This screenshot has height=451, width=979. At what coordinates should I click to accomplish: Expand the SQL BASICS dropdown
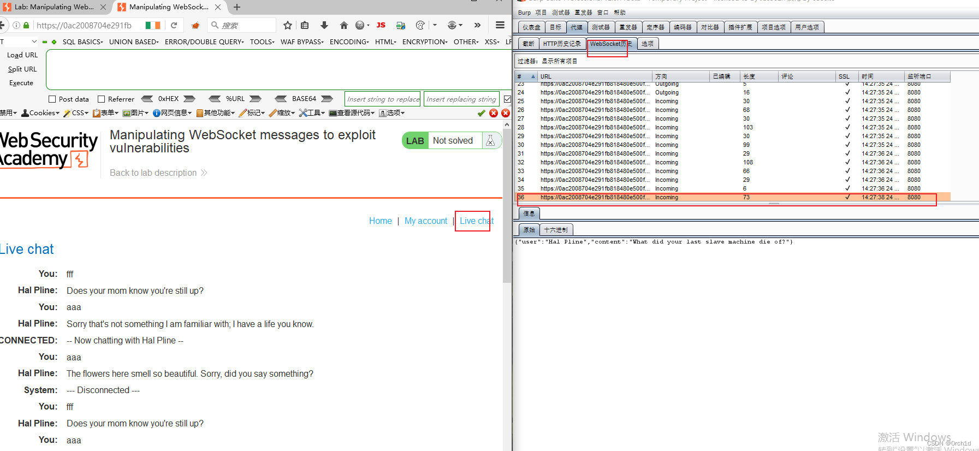click(x=82, y=41)
